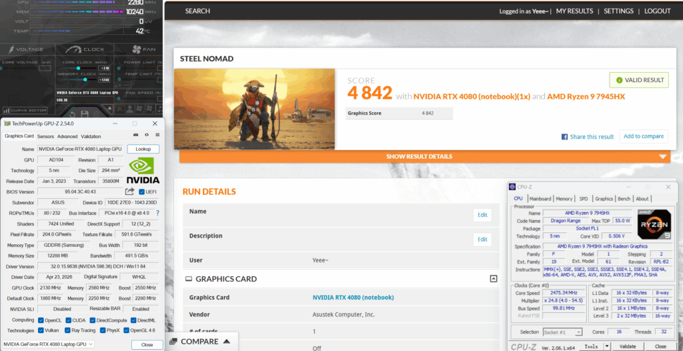683x351 pixels.
Task: Click Edit next to Description
Action: pyautogui.click(x=482, y=240)
